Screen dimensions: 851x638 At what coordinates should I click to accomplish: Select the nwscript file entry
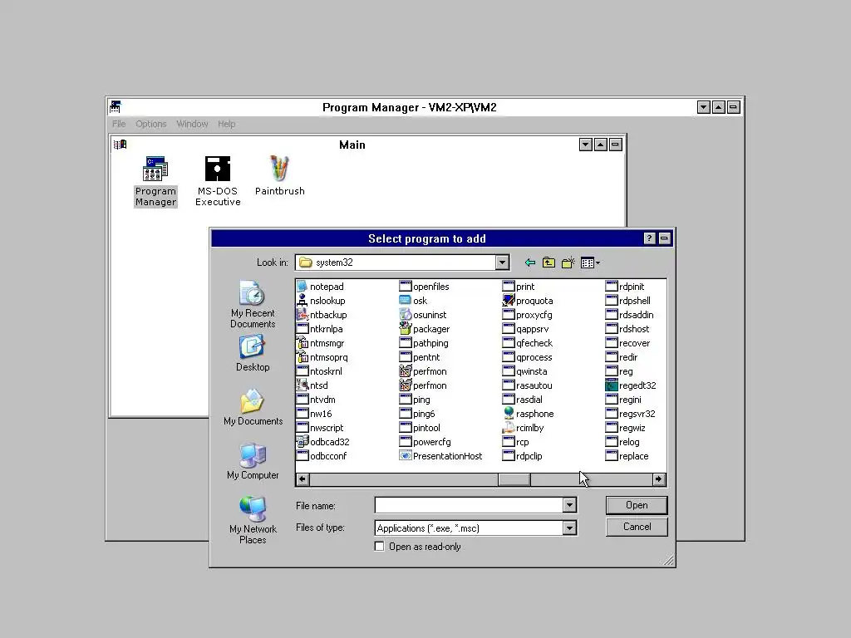tap(320, 428)
